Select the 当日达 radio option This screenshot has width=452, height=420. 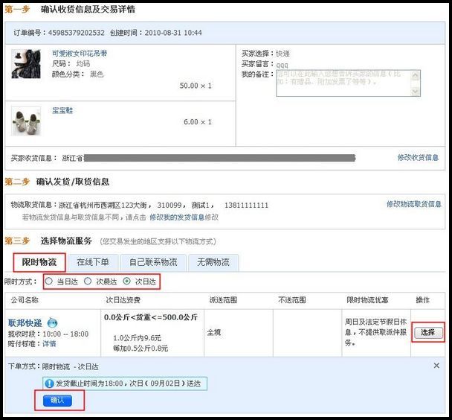49,281
